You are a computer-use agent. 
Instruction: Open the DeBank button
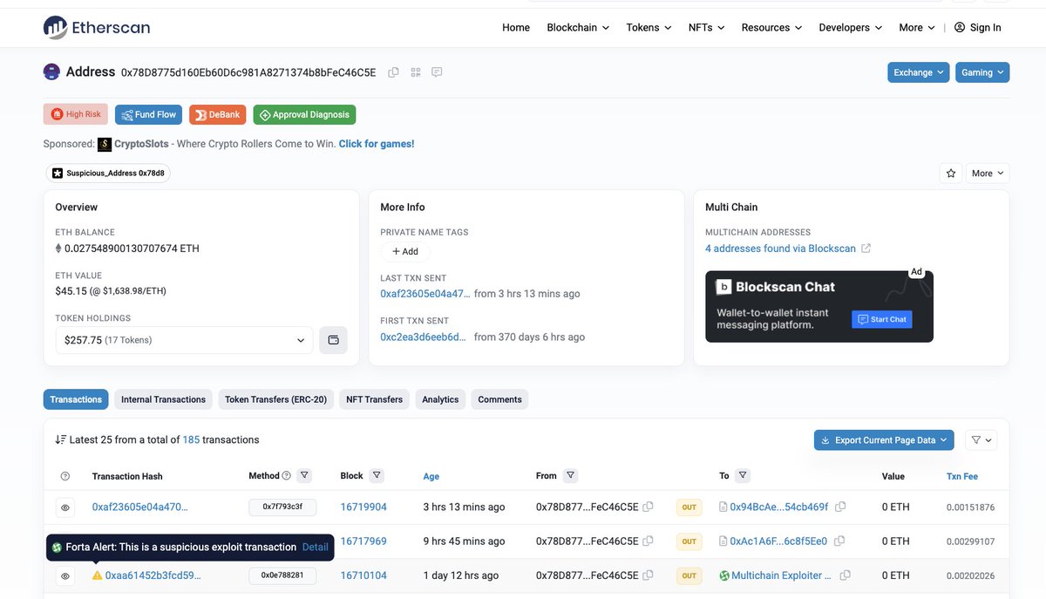[x=218, y=114]
